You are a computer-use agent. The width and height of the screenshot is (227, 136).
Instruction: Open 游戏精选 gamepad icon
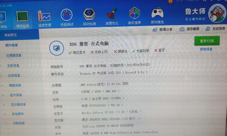tap(157, 16)
